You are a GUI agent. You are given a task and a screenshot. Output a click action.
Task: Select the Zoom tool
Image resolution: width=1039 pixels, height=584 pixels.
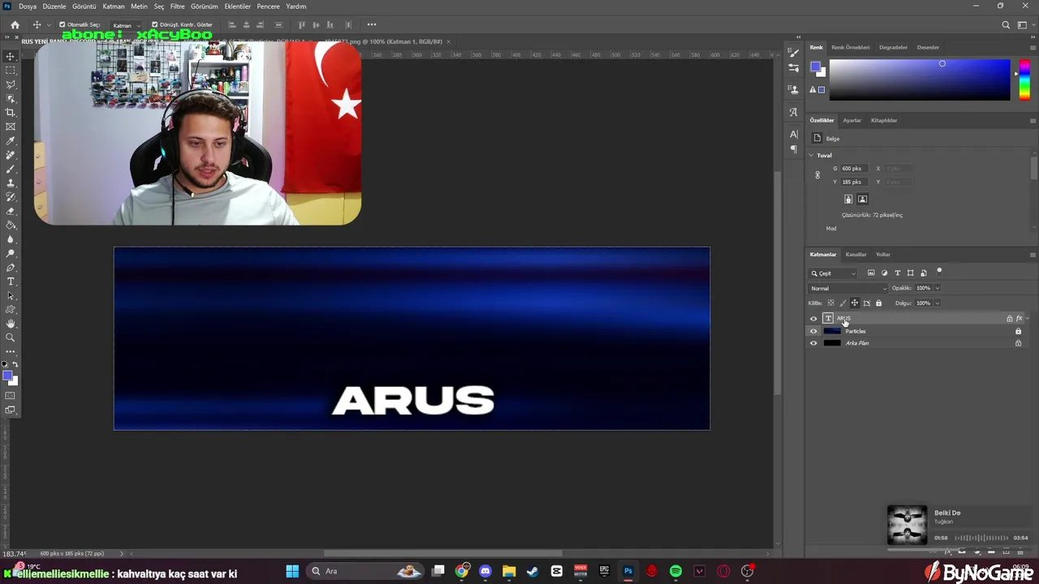point(11,337)
